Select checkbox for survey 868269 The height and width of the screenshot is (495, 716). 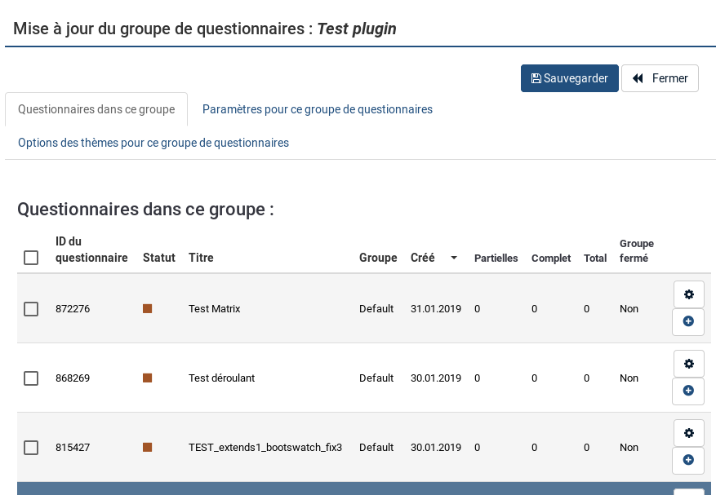[31, 378]
